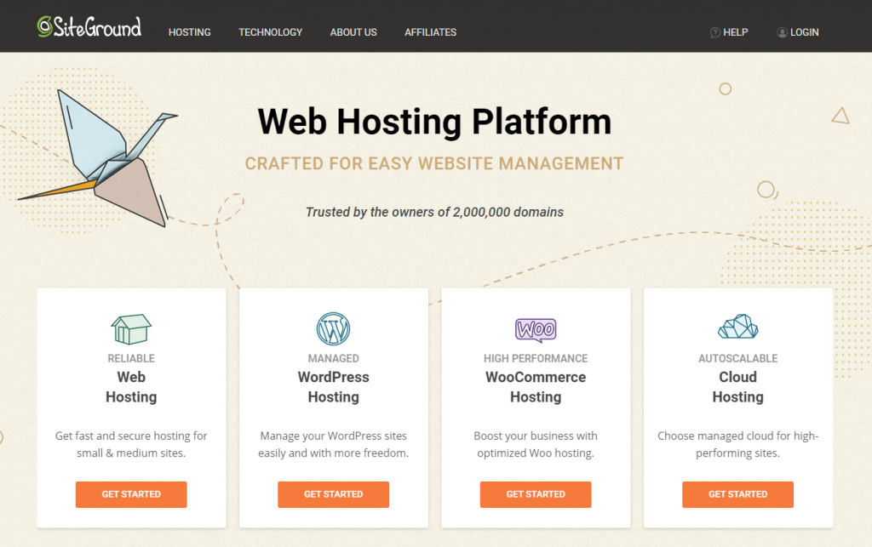The image size is (872, 547).
Task: Click the purple Woo icon
Action: tap(536, 328)
